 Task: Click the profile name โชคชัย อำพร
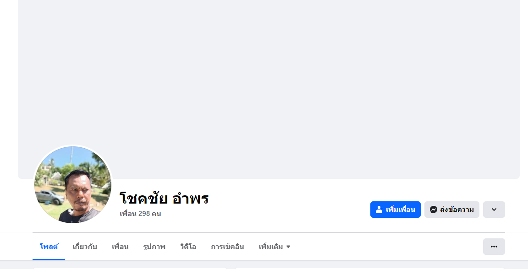pos(164,199)
